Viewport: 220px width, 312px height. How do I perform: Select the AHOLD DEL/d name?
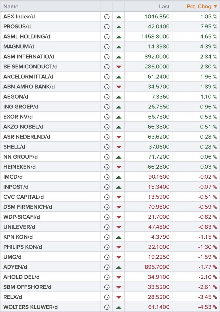[22, 277]
